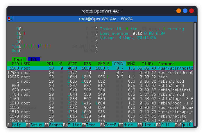Click the blue window control button

(x=185, y=11)
